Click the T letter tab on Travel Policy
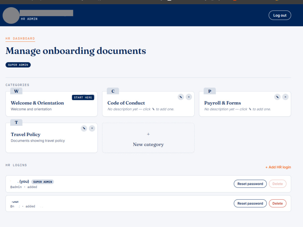303x227 pixels. [16, 122]
